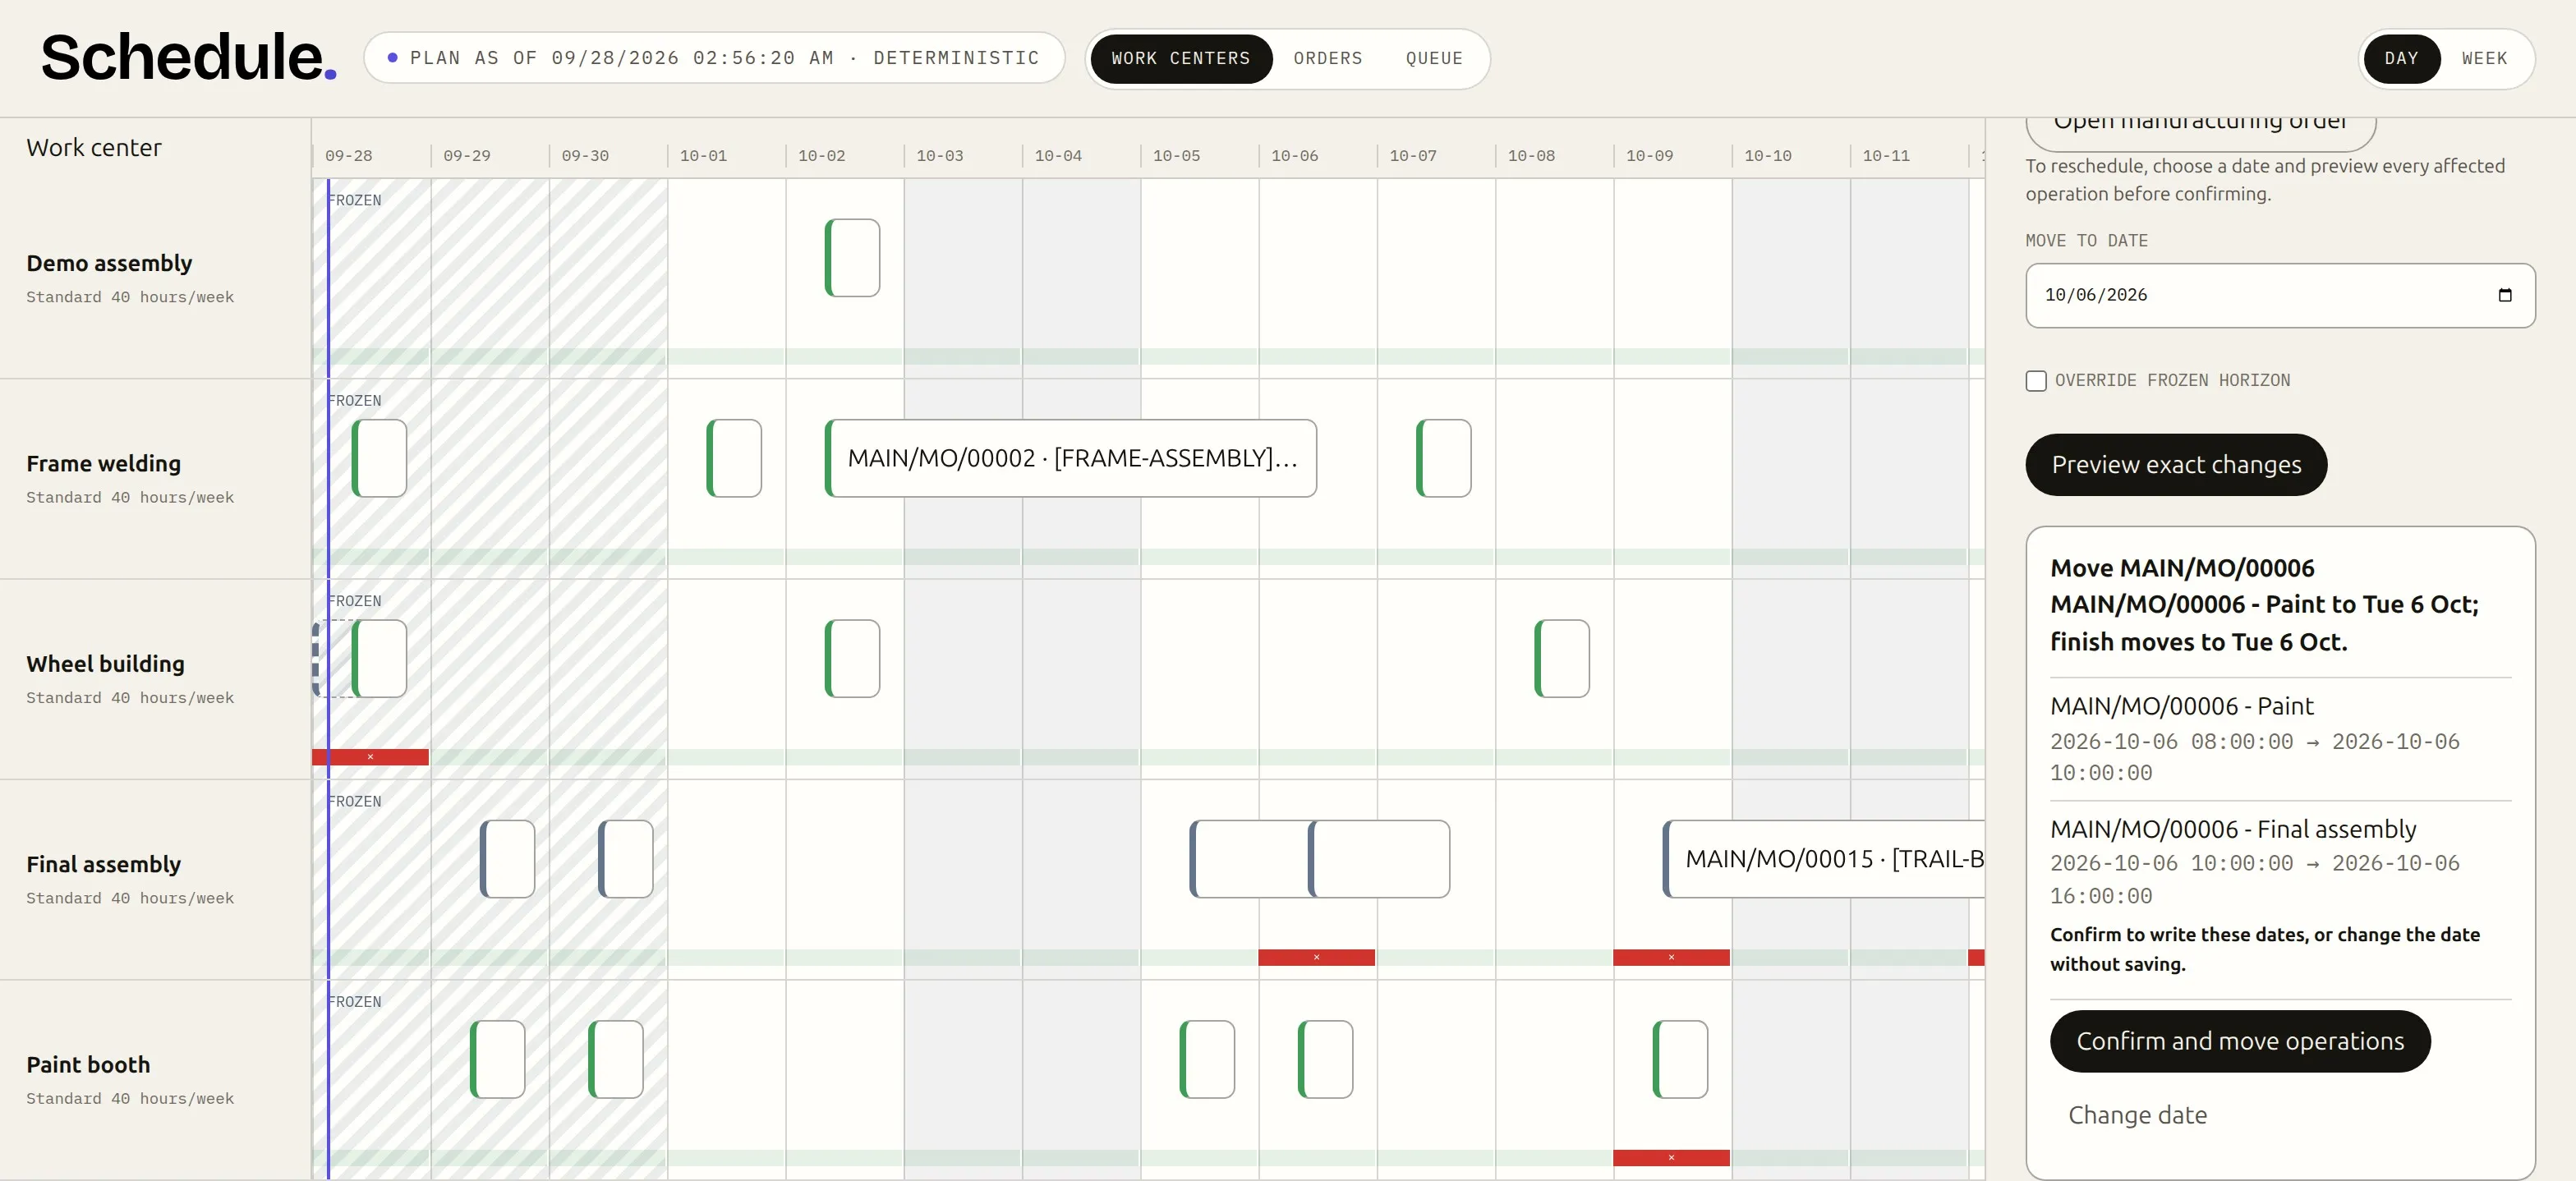Click the MAIN/MO/00006 - Final assembly change entry
Viewport: 2576px width, 1181px height.
(2280, 862)
